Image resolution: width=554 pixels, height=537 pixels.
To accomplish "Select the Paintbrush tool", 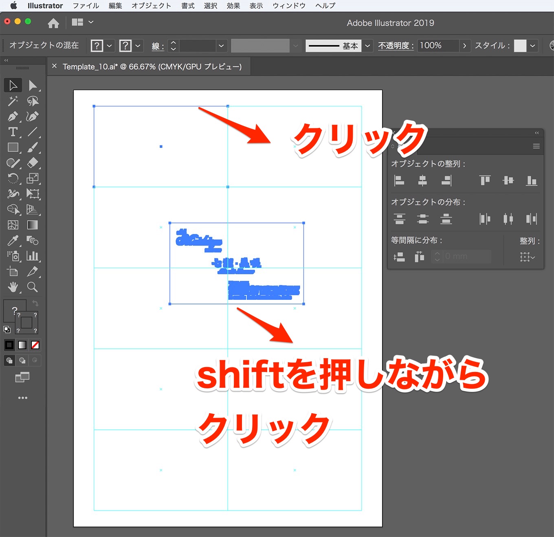I will pos(33,147).
